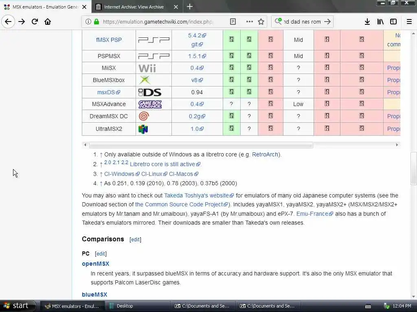Open the CI-Linux link

(x=154, y=174)
